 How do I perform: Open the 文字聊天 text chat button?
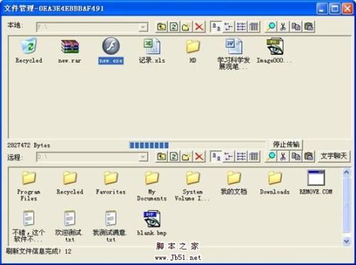point(334,156)
